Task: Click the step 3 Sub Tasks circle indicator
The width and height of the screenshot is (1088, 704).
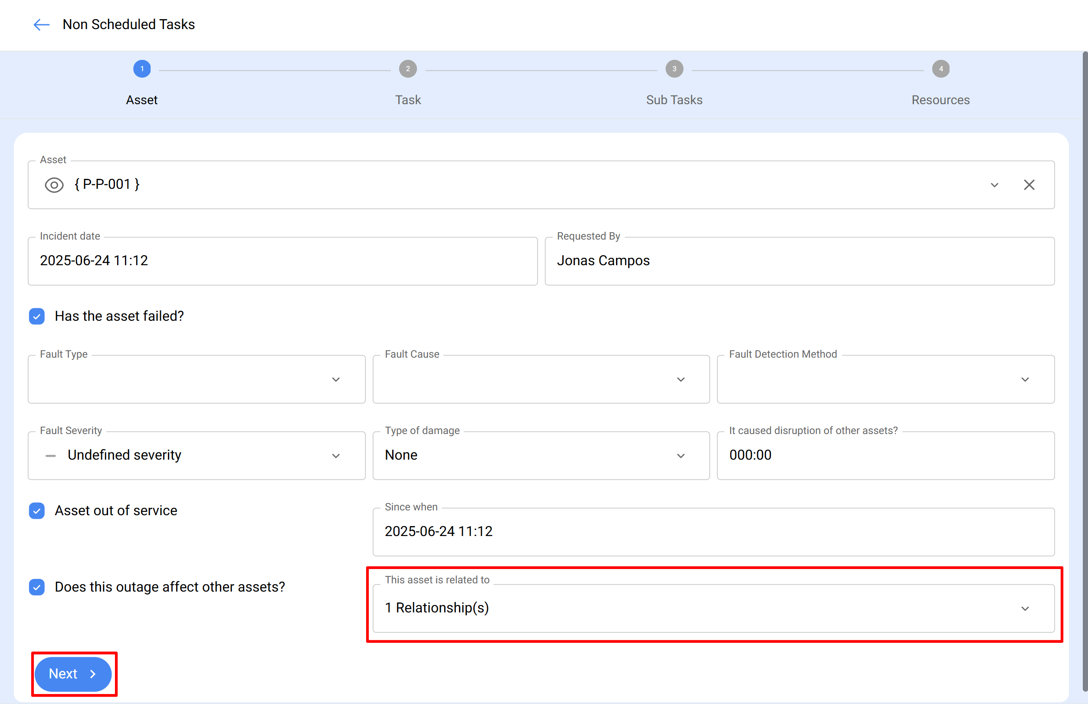Action: tap(674, 69)
